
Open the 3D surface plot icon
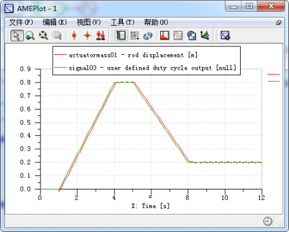205,35
